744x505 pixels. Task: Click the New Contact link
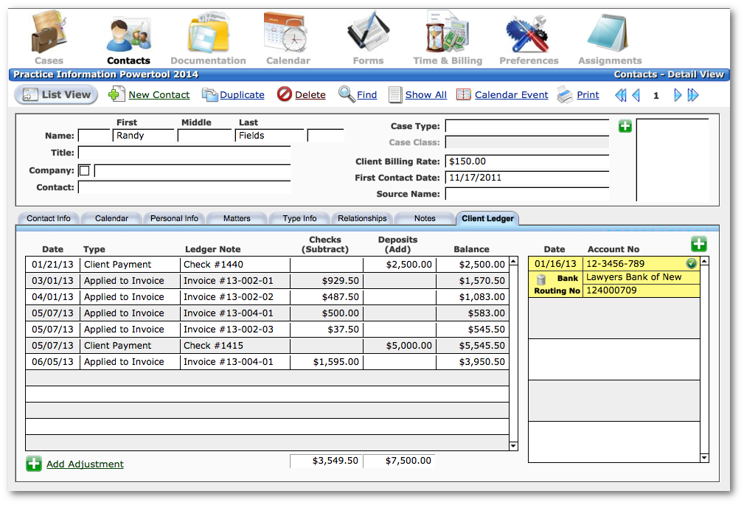tap(159, 95)
